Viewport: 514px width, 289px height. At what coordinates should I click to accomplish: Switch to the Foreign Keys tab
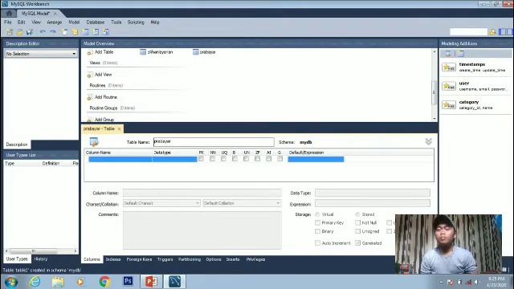coord(139,259)
